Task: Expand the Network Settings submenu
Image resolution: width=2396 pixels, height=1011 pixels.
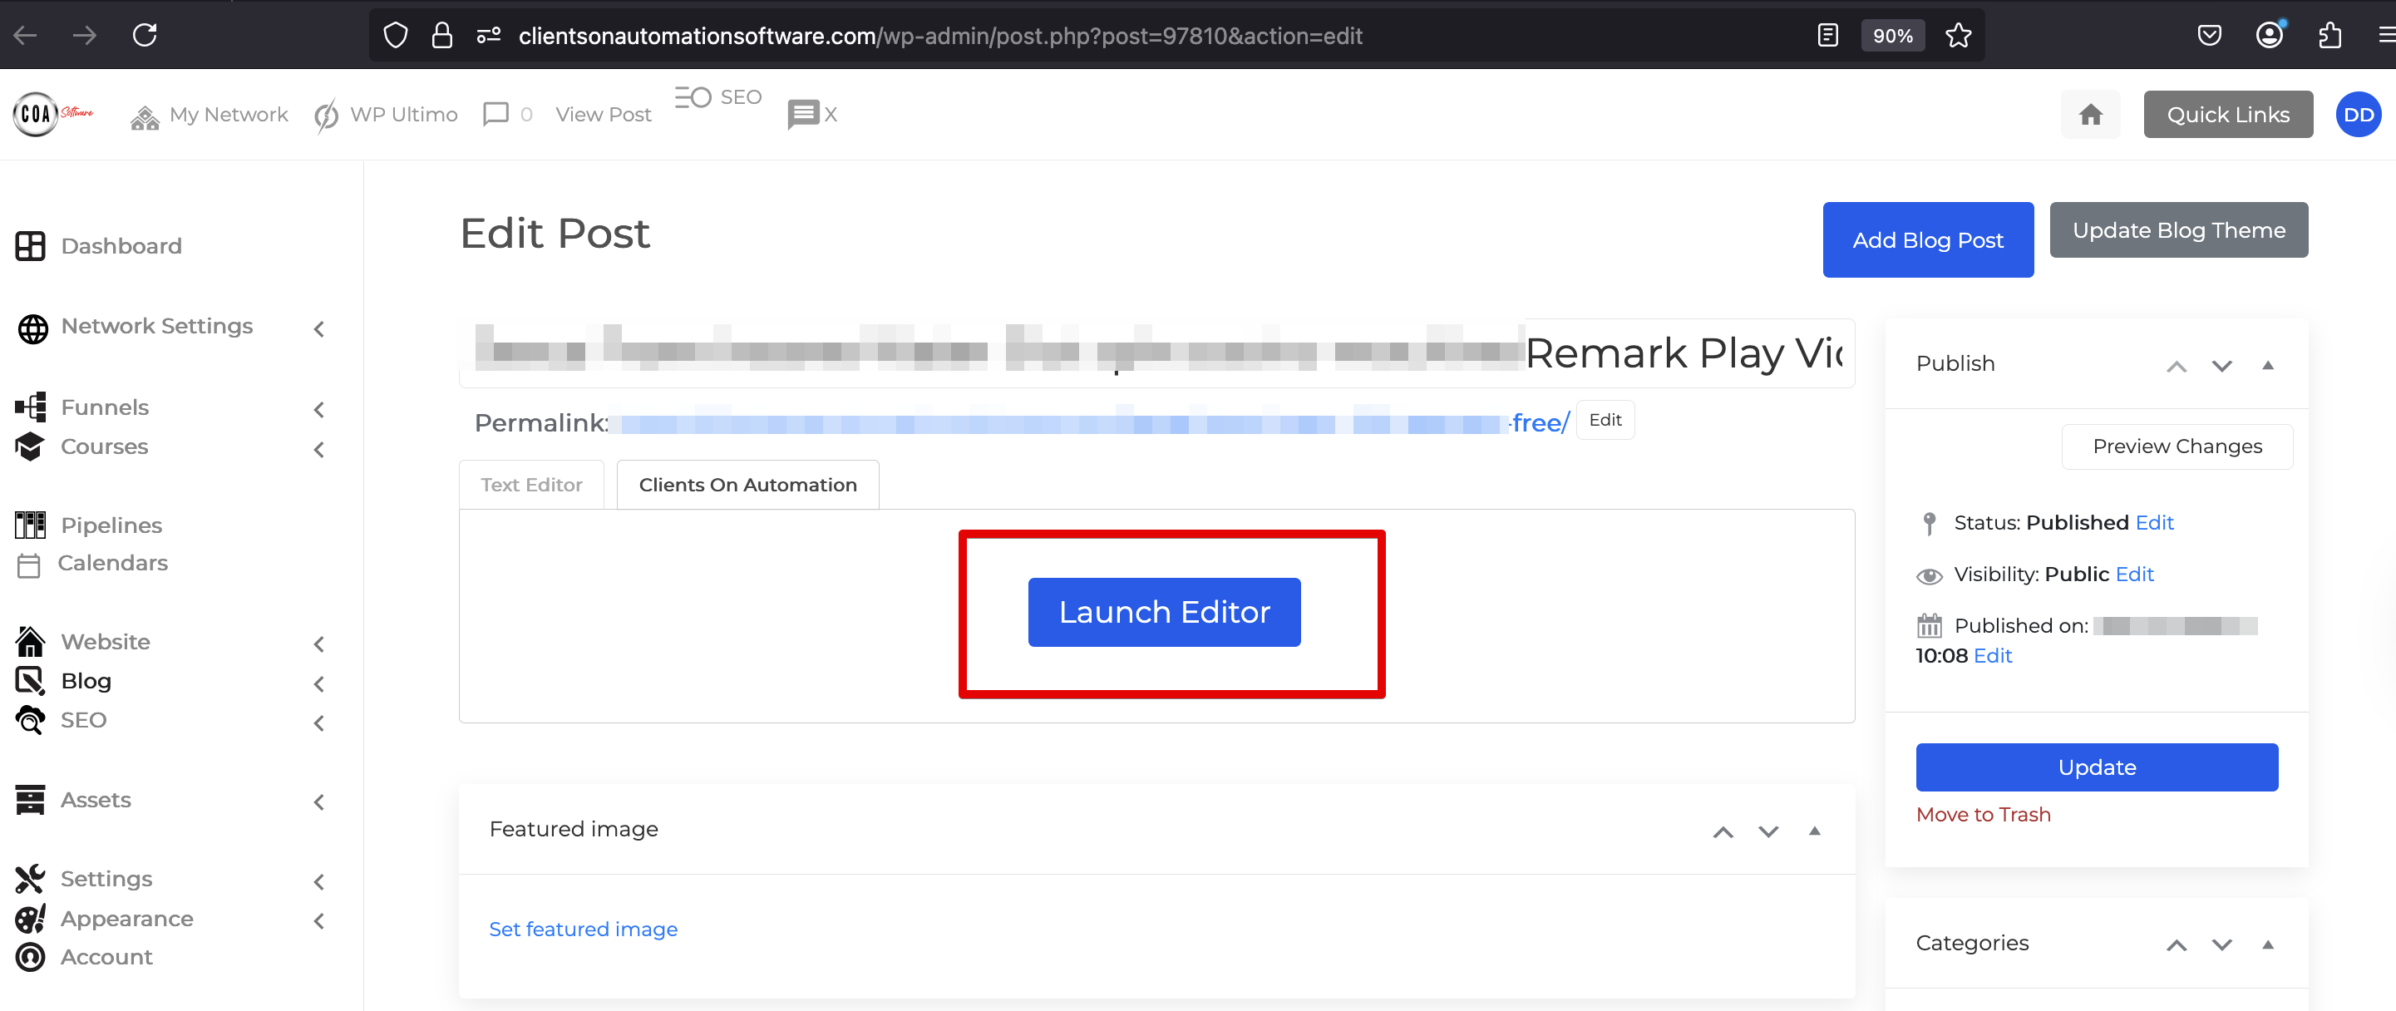Action: pos(319,328)
